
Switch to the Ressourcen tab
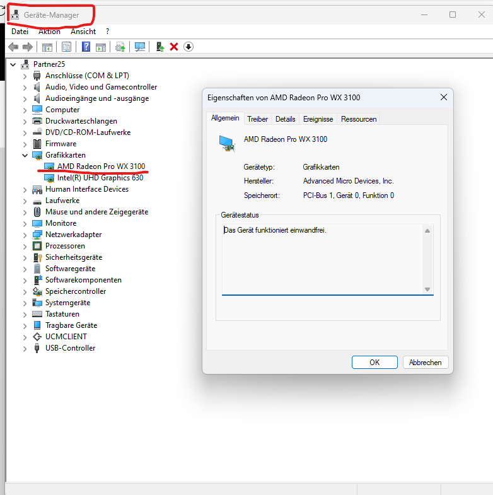pos(359,119)
